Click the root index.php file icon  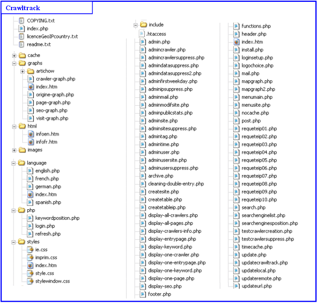point(21,29)
